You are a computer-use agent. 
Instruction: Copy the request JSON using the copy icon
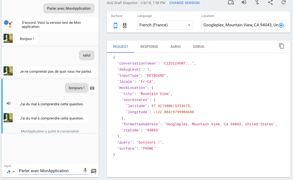[281, 46]
